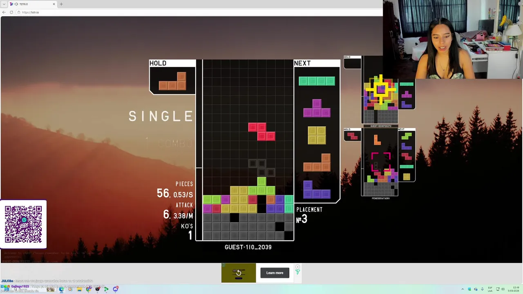
Task: Click the PIECES 56 counter
Action: pos(175,190)
